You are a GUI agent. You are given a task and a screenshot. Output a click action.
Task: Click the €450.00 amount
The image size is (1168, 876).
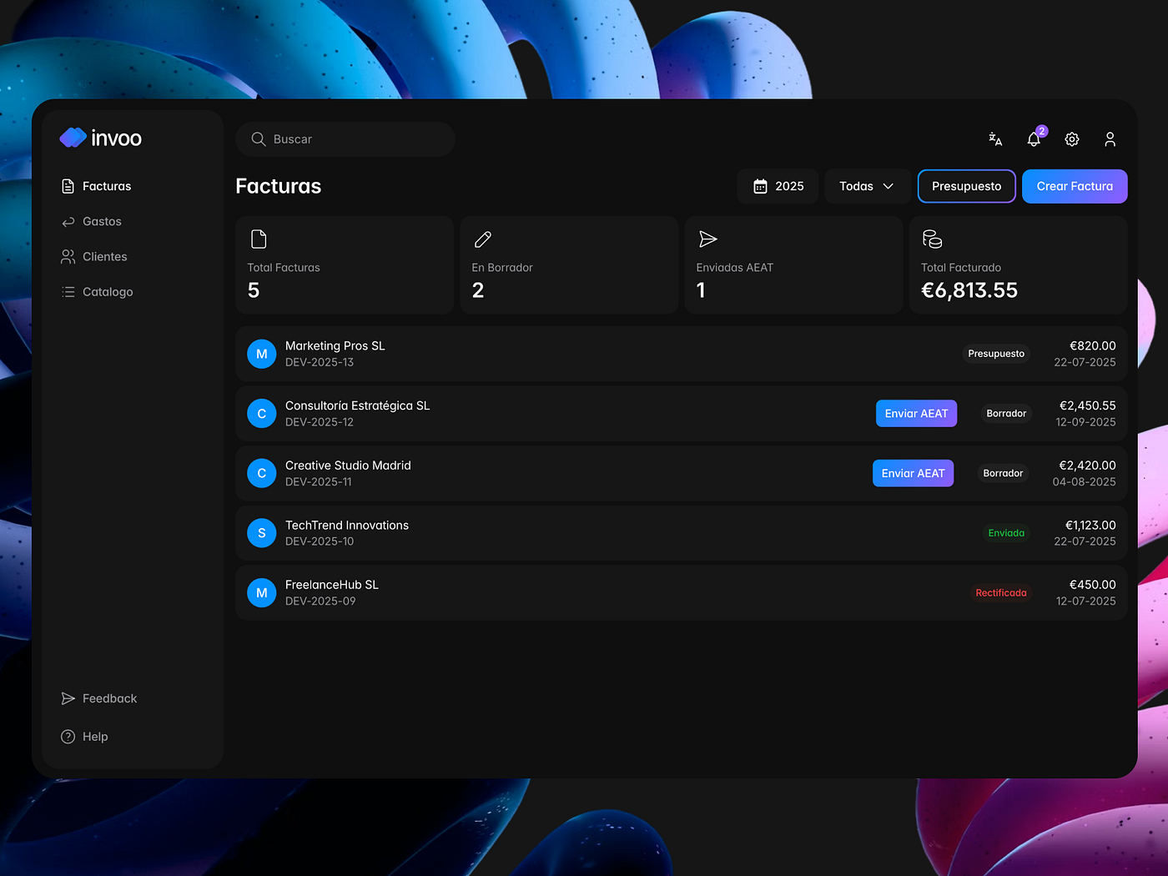pyautogui.click(x=1093, y=585)
